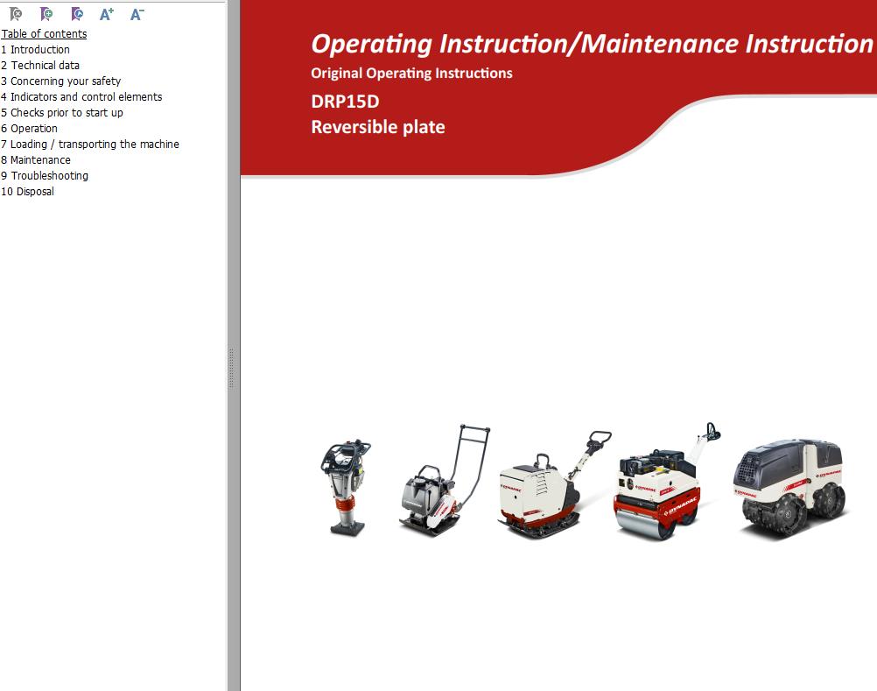Click the trench roller image

click(x=789, y=488)
